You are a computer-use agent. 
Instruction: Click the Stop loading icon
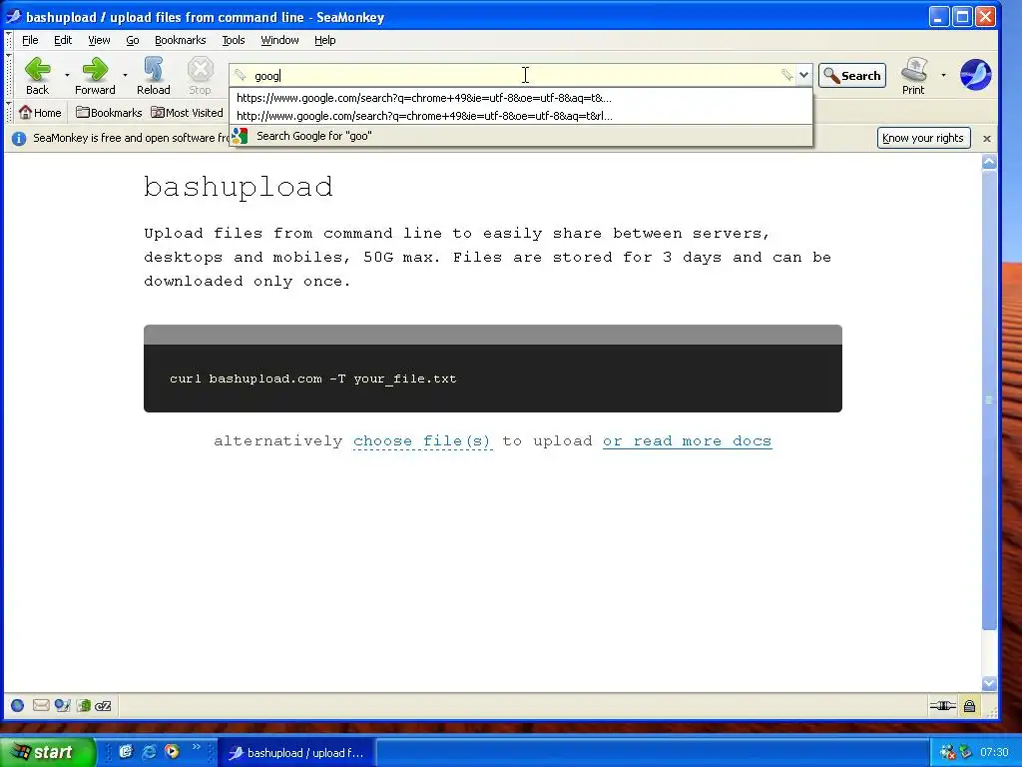(x=200, y=76)
